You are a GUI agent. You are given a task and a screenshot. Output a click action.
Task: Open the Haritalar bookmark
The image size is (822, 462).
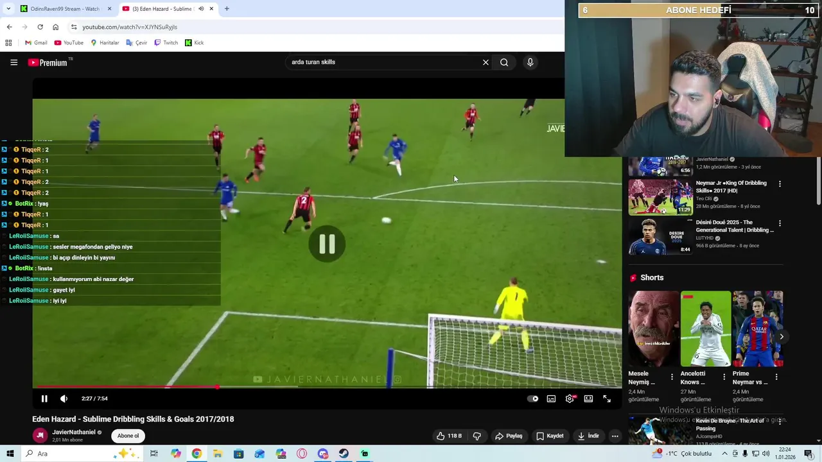pyautogui.click(x=105, y=43)
